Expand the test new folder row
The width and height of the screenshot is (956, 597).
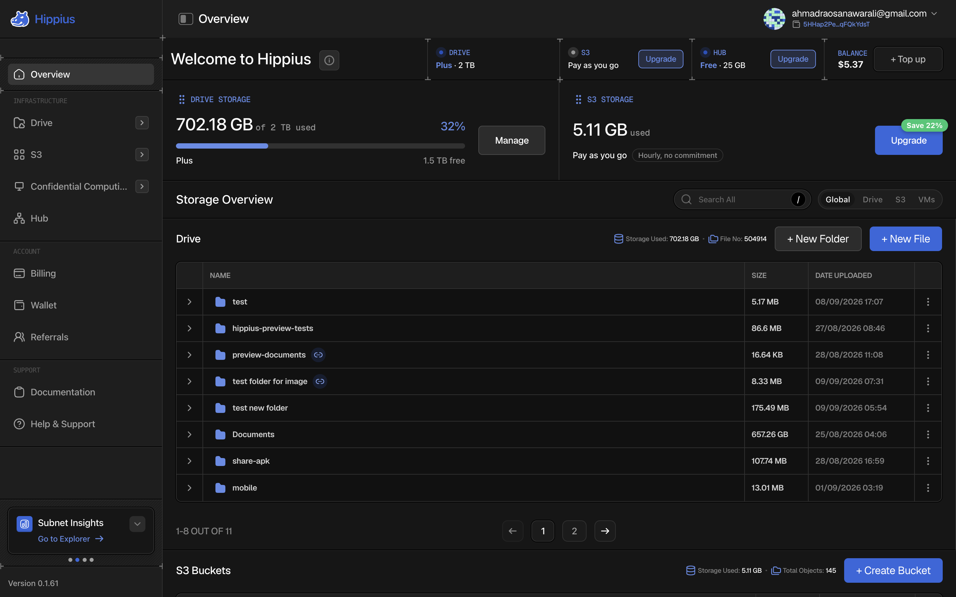click(190, 408)
